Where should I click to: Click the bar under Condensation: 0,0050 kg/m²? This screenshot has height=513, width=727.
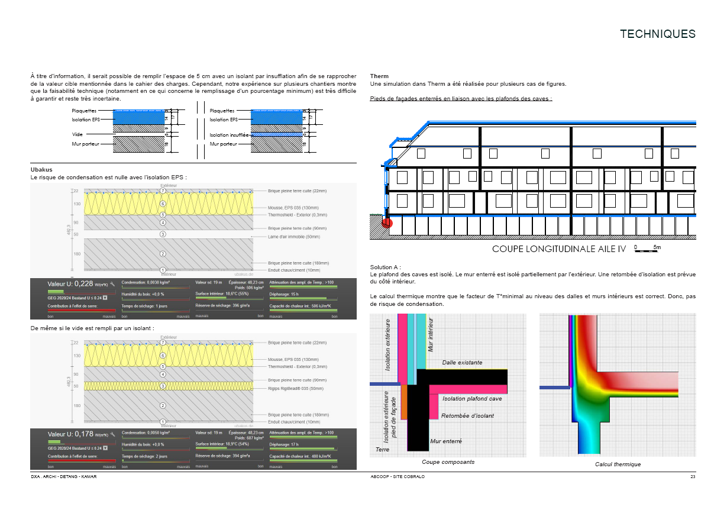pyautogui.click(x=156, y=438)
